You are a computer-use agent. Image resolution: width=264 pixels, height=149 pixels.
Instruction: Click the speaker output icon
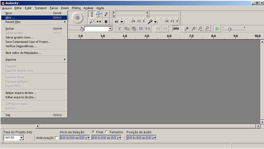click(116, 22)
